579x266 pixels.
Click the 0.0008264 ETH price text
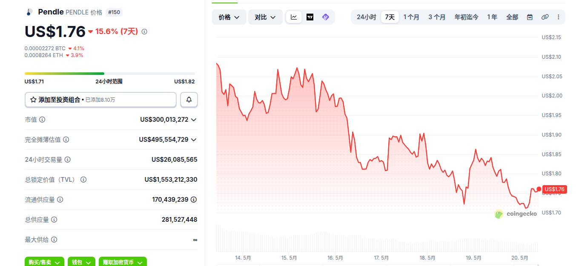coord(44,55)
